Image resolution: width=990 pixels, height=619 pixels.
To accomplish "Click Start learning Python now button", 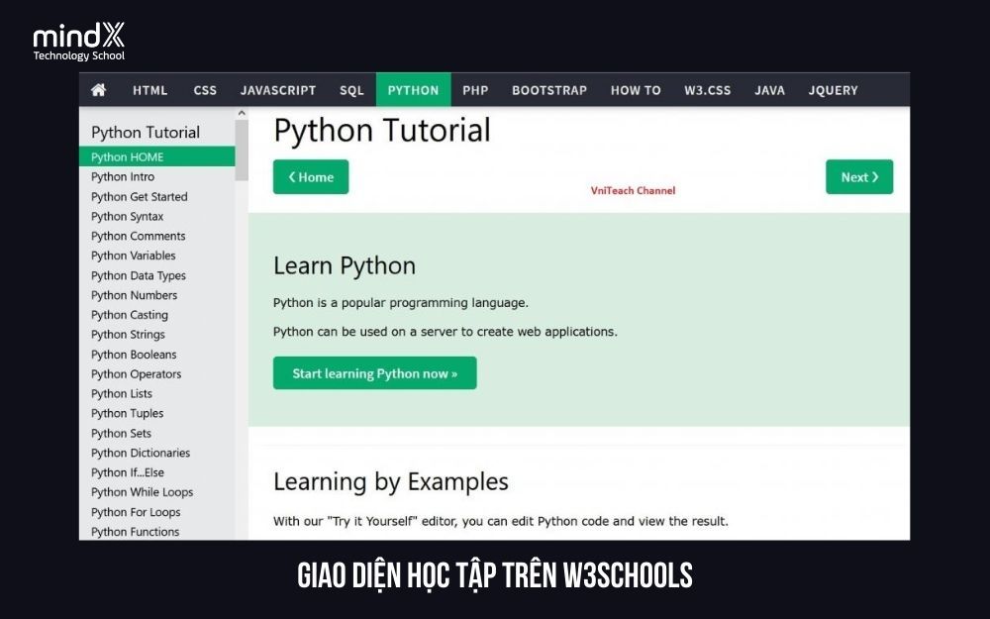I will coord(374,373).
